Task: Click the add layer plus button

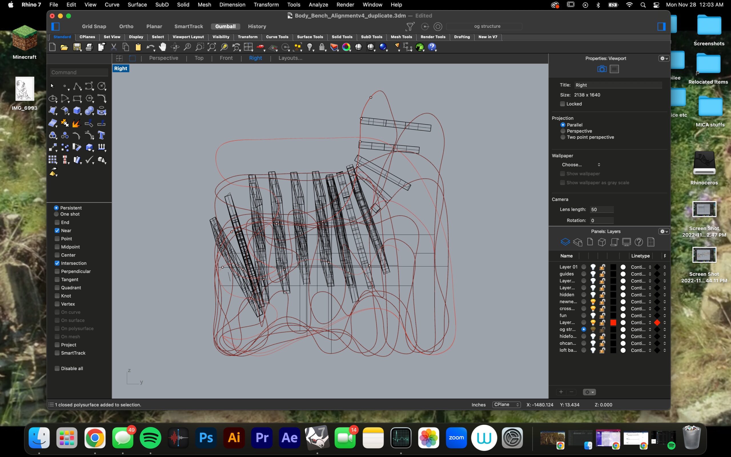Action: [561, 392]
